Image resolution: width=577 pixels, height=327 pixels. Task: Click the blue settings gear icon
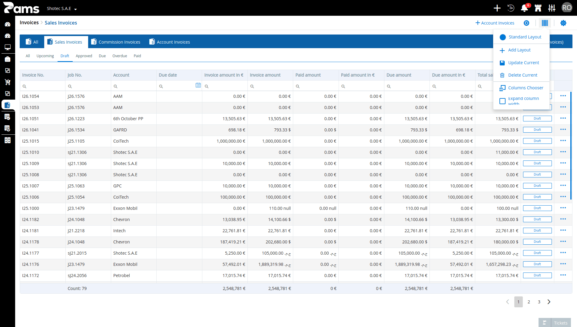click(563, 23)
